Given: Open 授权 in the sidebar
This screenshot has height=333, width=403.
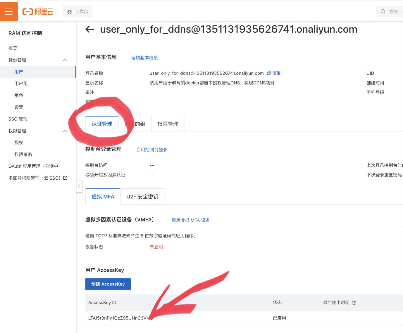Looking at the screenshot, I should (19, 143).
